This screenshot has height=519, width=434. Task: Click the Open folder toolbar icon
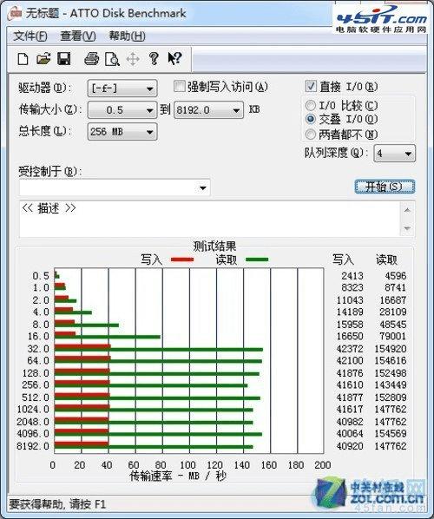tap(43, 59)
